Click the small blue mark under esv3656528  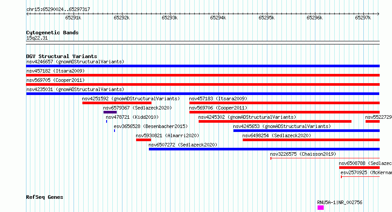pos(115,131)
